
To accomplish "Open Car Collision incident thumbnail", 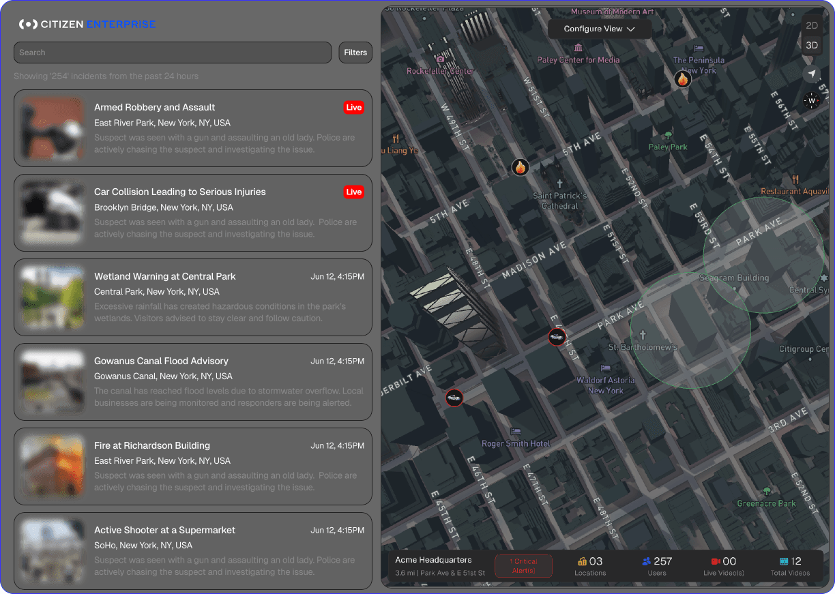I will 52,213.
